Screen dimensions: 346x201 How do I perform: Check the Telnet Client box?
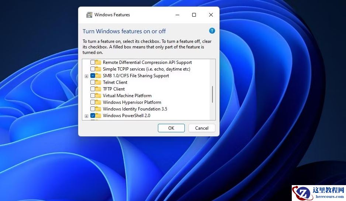[x=93, y=82]
